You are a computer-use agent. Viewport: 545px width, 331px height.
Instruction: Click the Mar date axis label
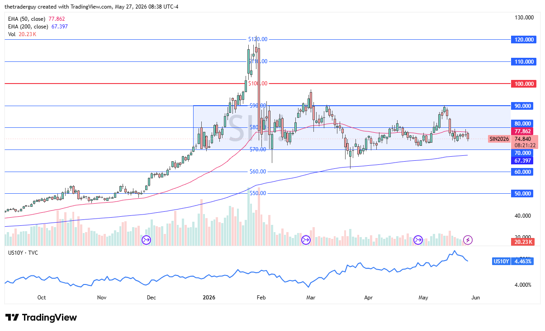click(310, 298)
